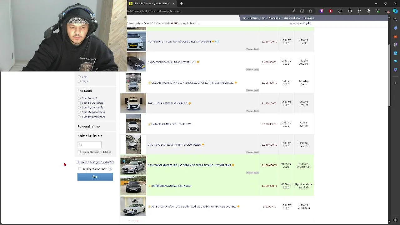Expand the Fotoğraf, Video filter section
Image resolution: width=400 pixels, height=225 pixels.
click(89, 127)
